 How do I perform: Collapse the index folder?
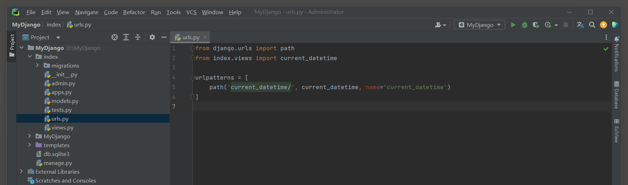click(30, 57)
